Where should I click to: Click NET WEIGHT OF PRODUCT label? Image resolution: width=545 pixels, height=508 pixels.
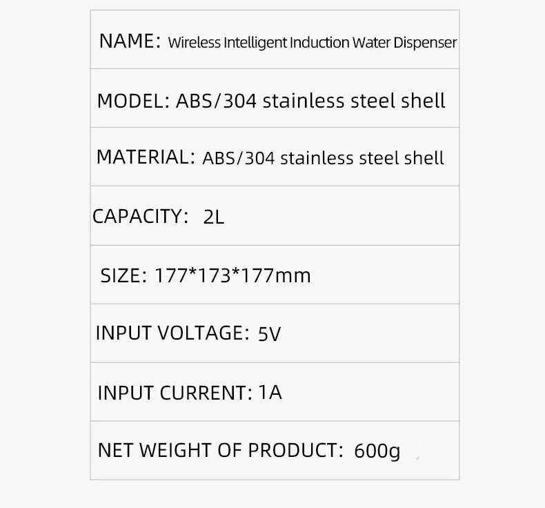pyautogui.click(x=220, y=450)
